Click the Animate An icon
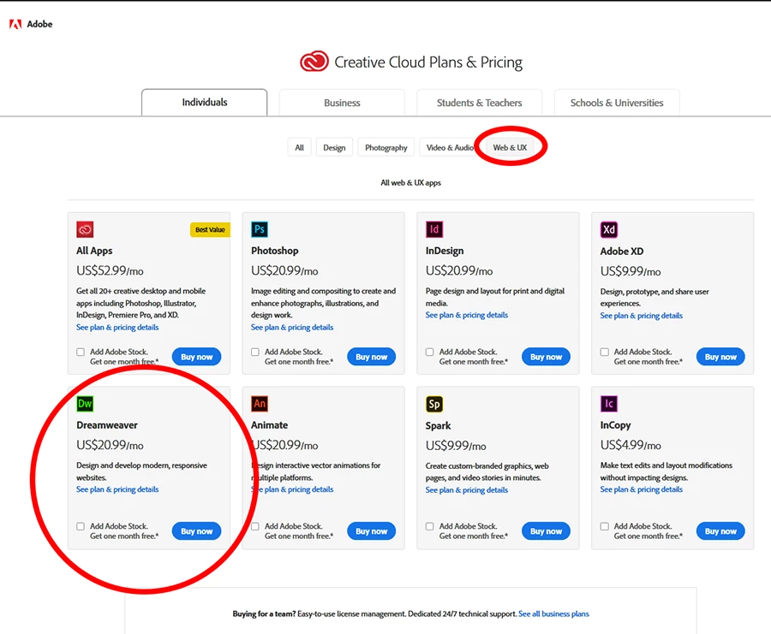Screen dimensions: 771x634 [x=260, y=404]
